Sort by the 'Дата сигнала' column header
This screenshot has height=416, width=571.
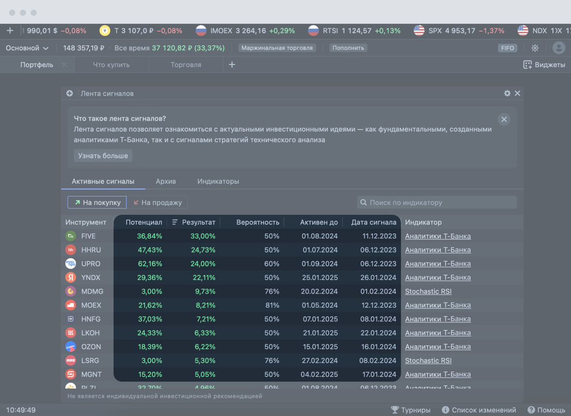pyautogui.click(x=373, y=222)
